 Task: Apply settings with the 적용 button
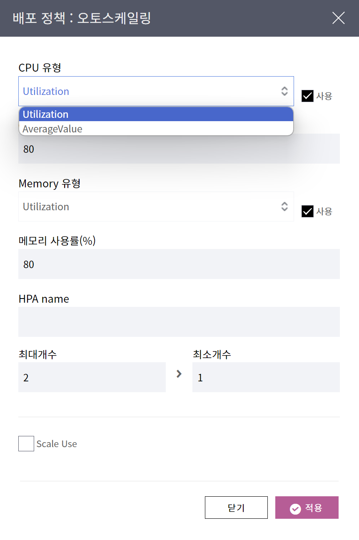tap(307, 508)
